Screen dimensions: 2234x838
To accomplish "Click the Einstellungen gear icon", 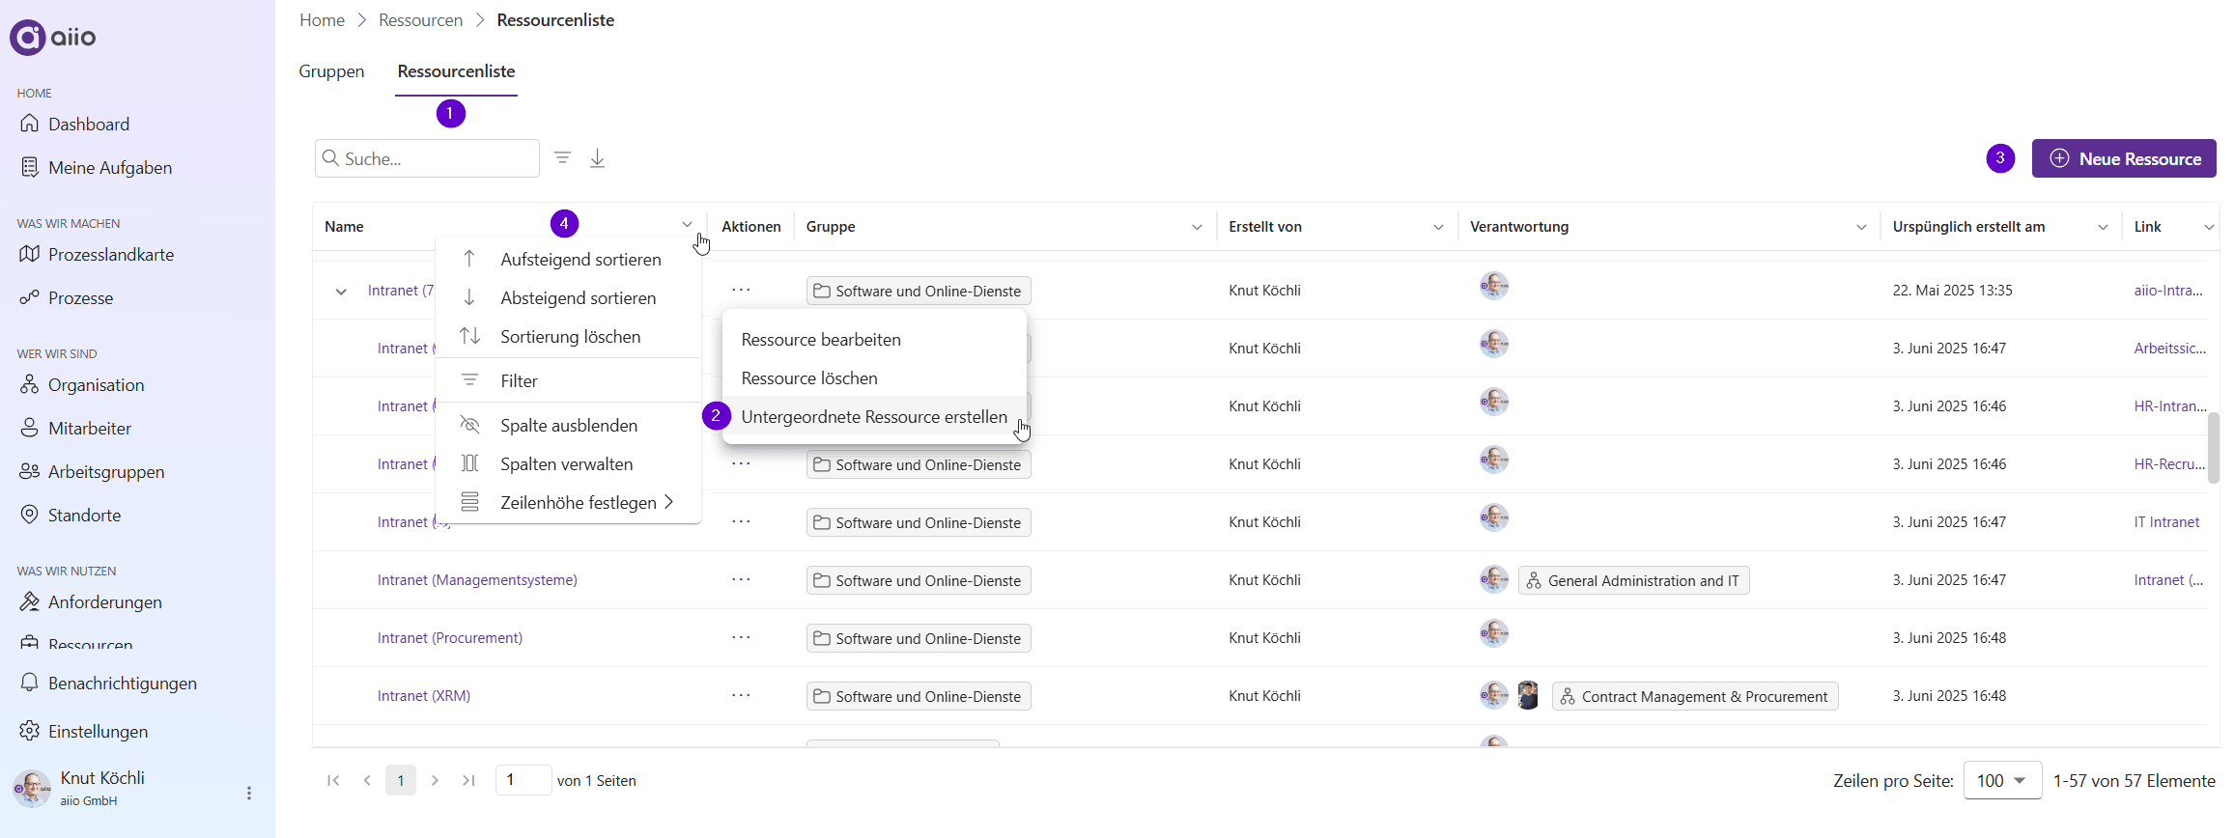I will [x=30, y=731].
